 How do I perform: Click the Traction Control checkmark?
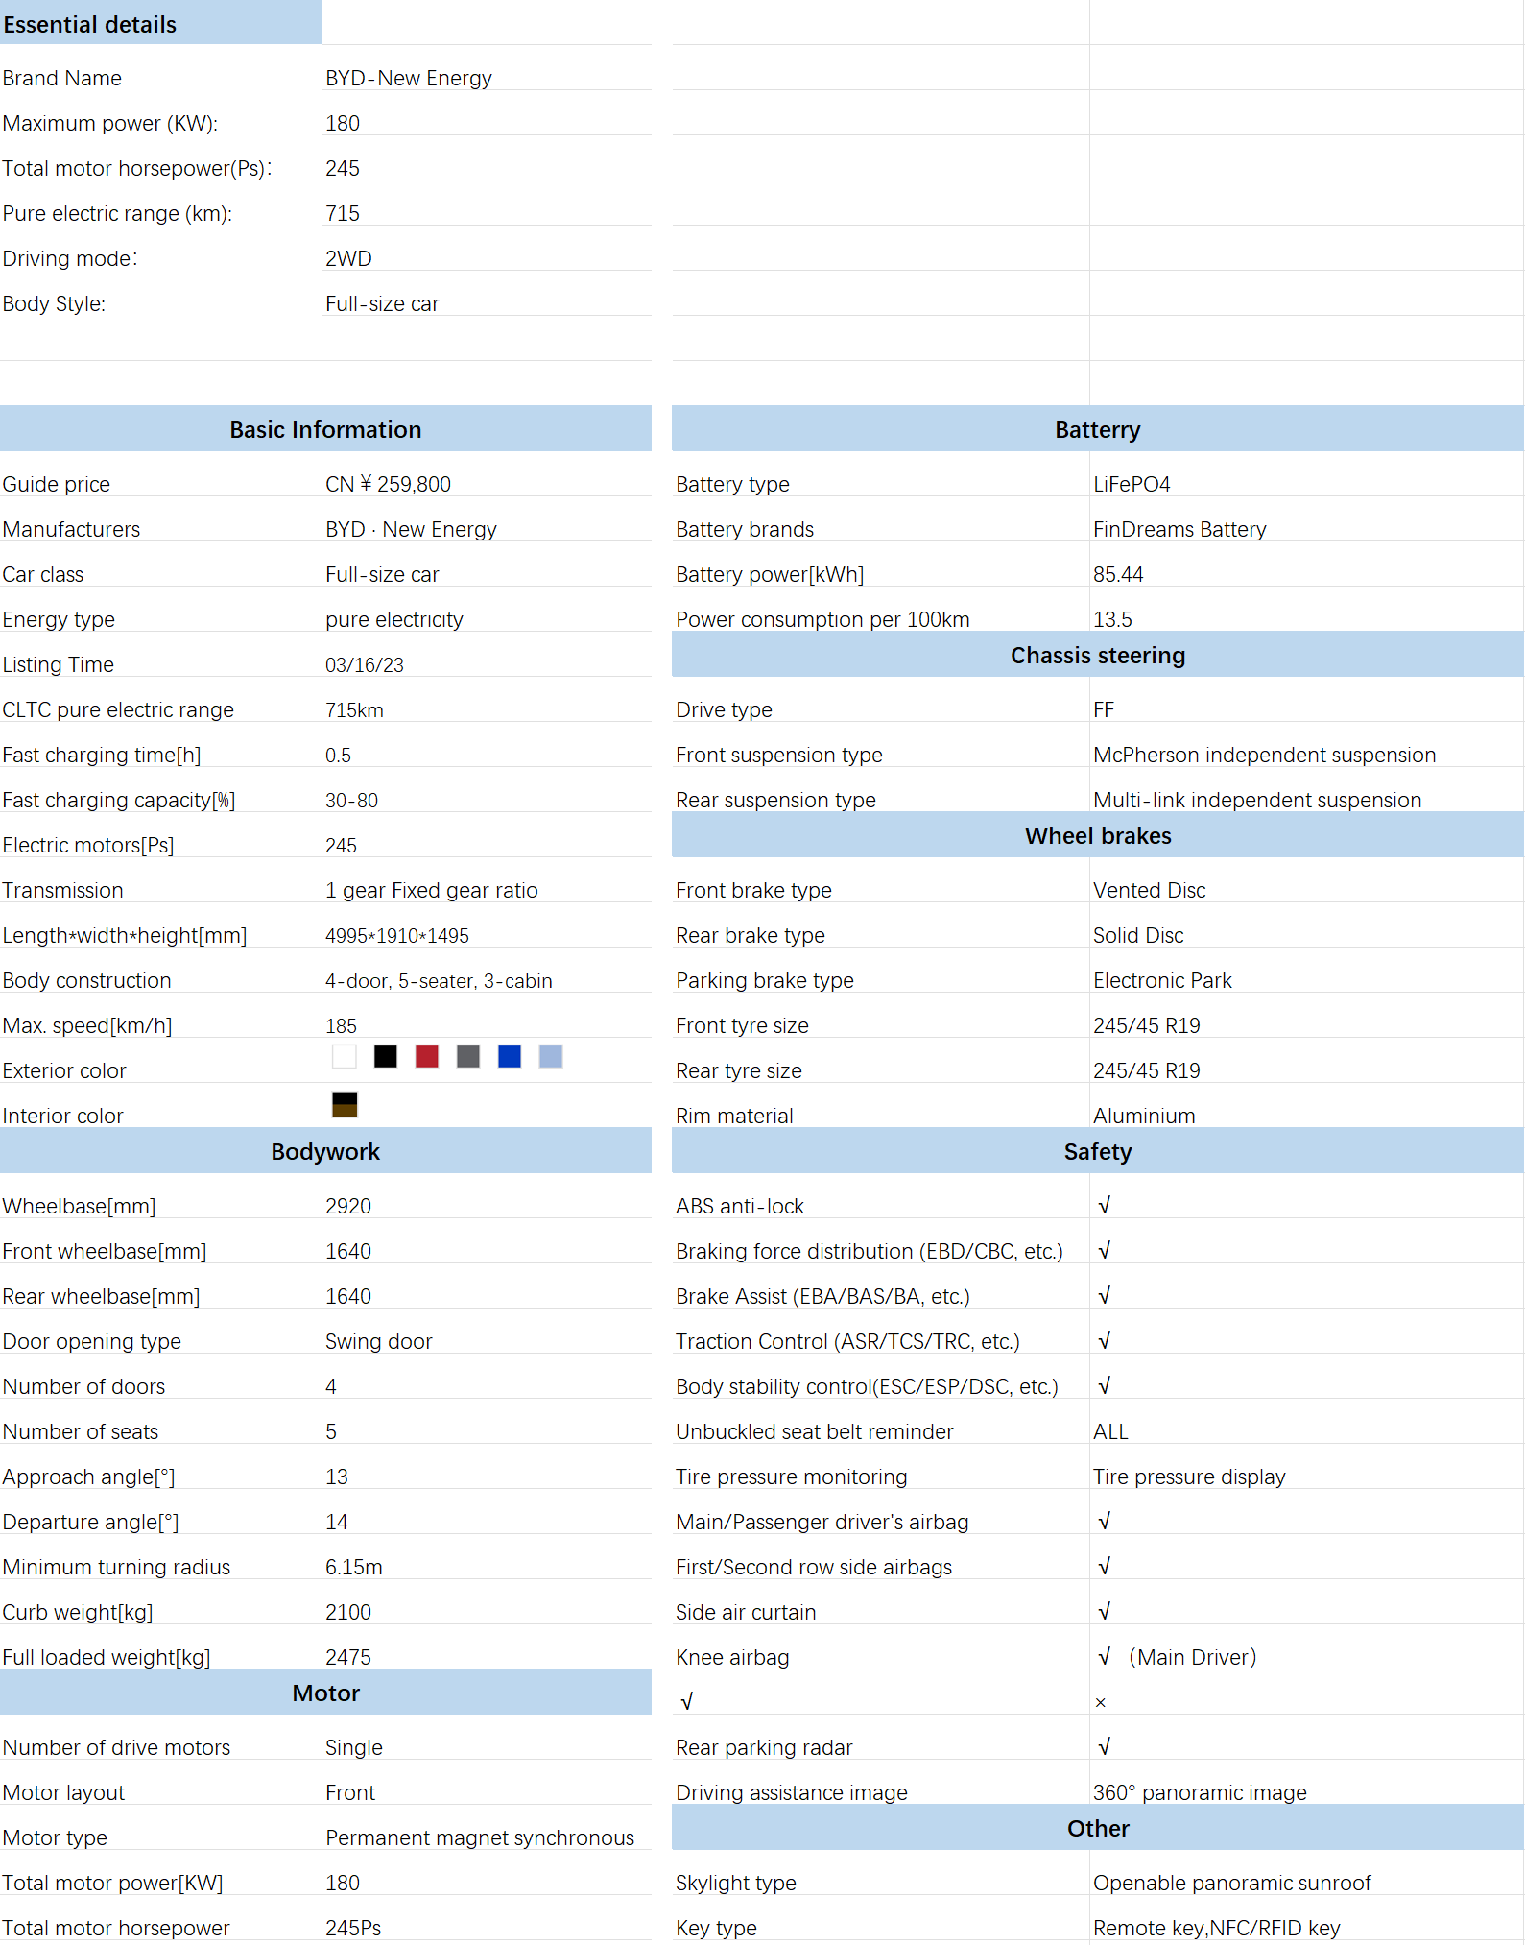point(1105,1340)
